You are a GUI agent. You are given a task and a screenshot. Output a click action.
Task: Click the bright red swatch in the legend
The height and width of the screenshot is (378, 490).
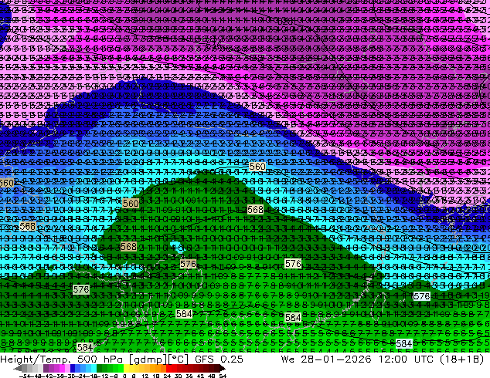click(x=168, y=369)
